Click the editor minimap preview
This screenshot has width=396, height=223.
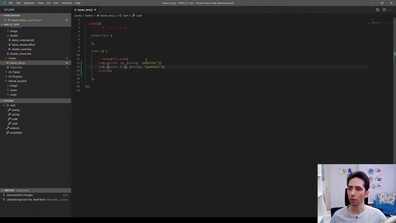pyautogui.click(x=380, y=22)
